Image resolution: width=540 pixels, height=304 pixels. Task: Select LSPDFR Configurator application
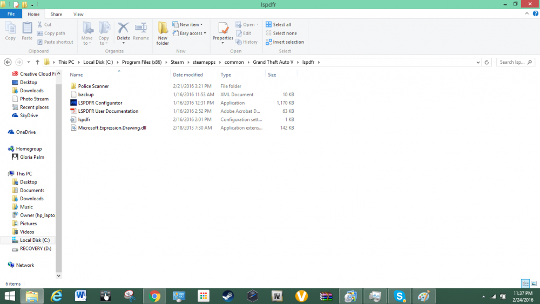coord(100,103)
